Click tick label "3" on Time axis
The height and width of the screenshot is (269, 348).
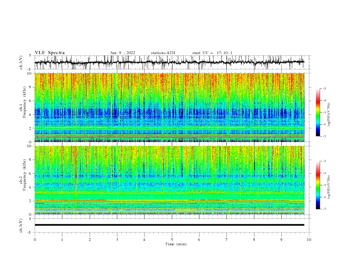[117, 240]
